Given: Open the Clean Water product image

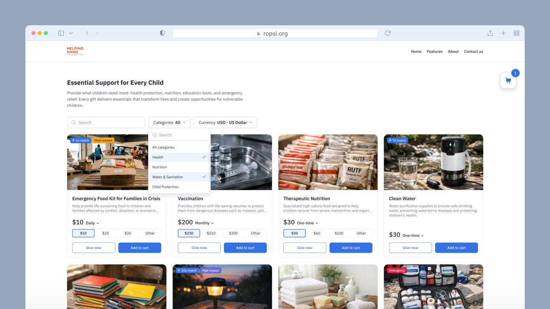Looking at the screenshot, I should point(433,162).
